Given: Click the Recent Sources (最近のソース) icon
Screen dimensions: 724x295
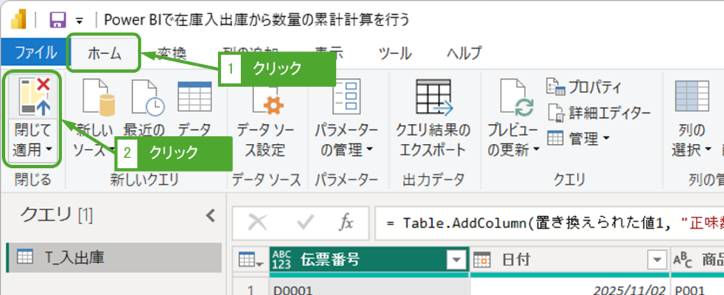Looking at the screenshot, I should click(x=144, y=97).
